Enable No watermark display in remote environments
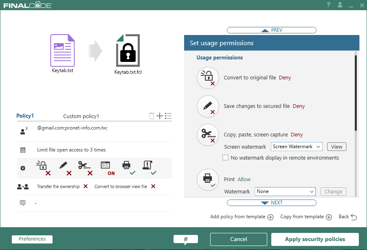The height and width of the screenshot is (250, 367). coord(225,158)
